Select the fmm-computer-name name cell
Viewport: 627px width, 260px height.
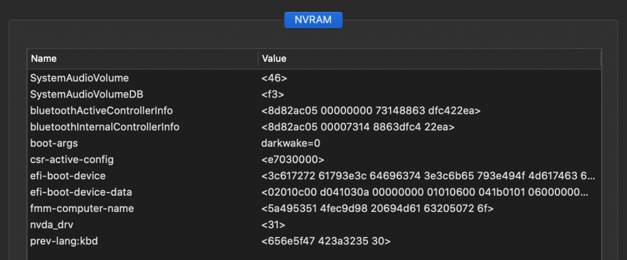[x=82, y=209]
